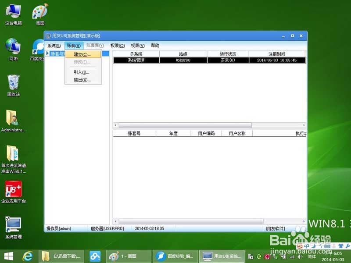Image resolution: width=351 pixels, height=263 pixels.
Task: Click the 账套号 column header
Action: coord(134,134)
